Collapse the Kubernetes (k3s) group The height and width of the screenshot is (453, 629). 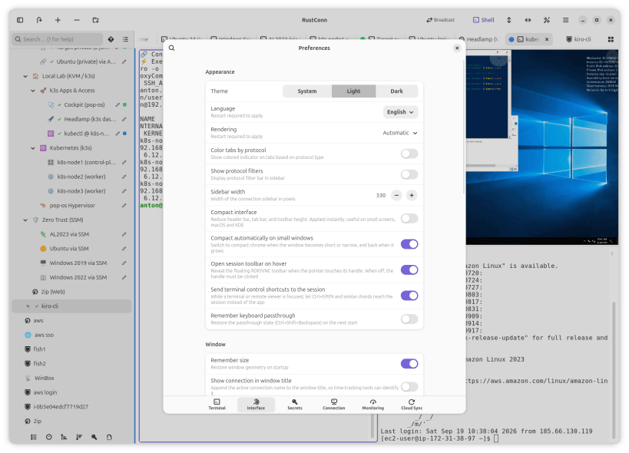click(x=33, y=148)
